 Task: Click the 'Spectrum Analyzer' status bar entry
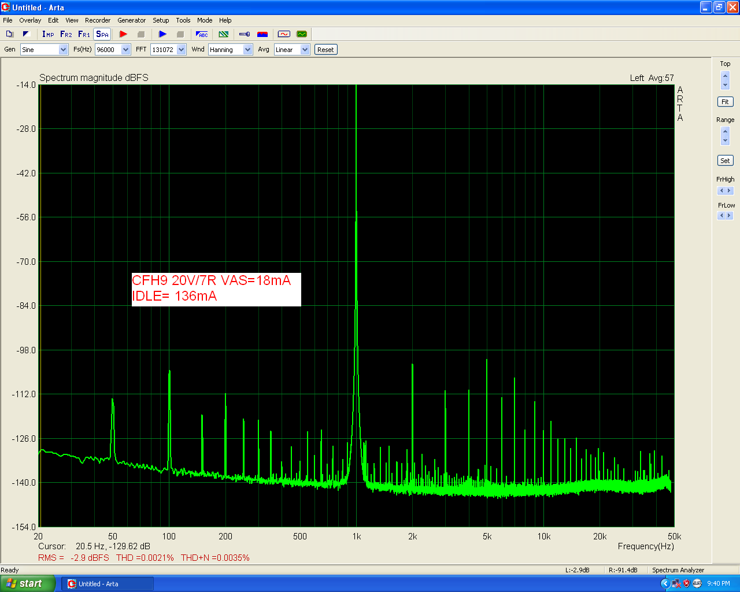[678, 570]
